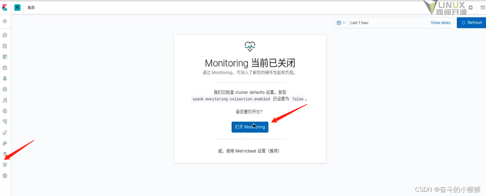This screenshot has width=486, height=196.
Task: Open the recently viewed clock icon
Action: coord(5,21)
